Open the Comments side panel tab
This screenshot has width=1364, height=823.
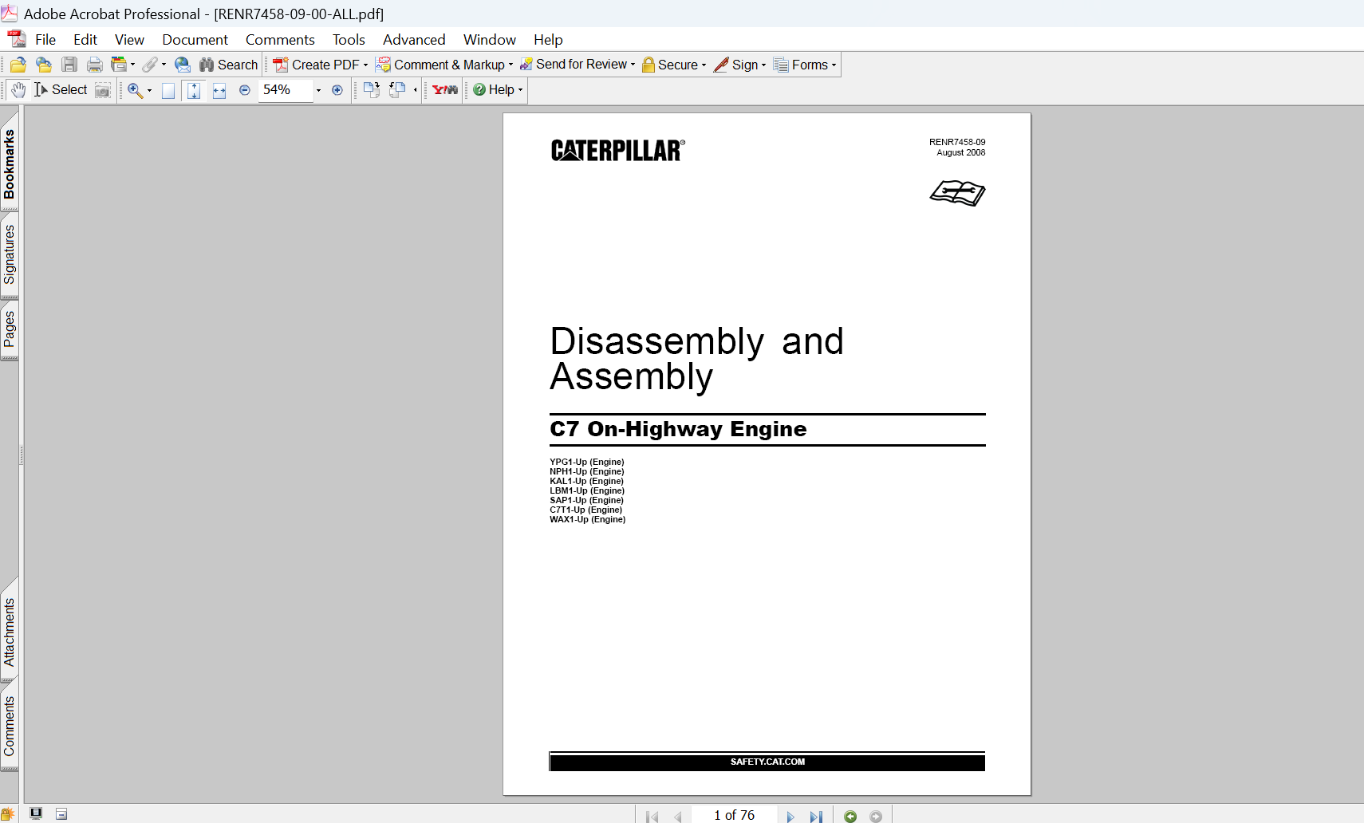tap(10, 727)
